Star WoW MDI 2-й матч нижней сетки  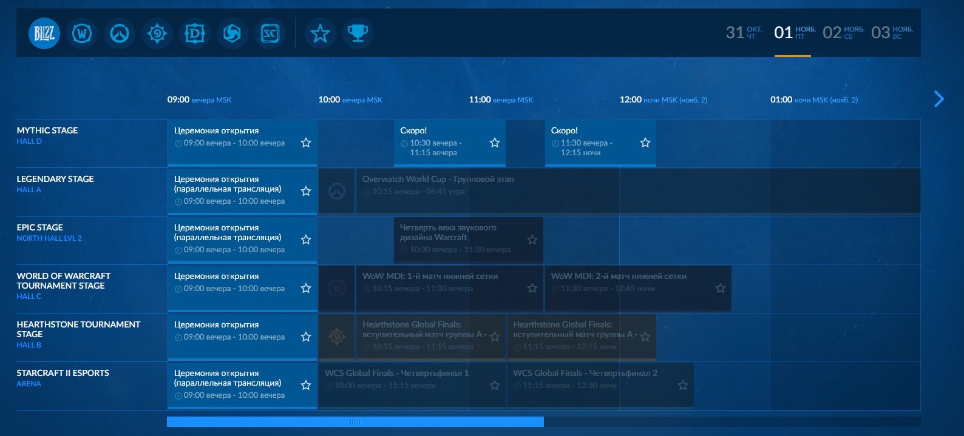coord(721,288)
